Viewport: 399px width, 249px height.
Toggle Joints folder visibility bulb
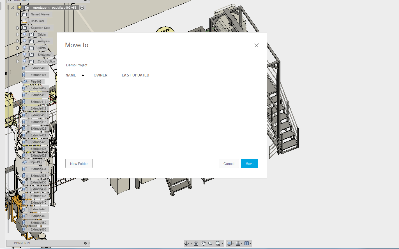click(25, 48)
